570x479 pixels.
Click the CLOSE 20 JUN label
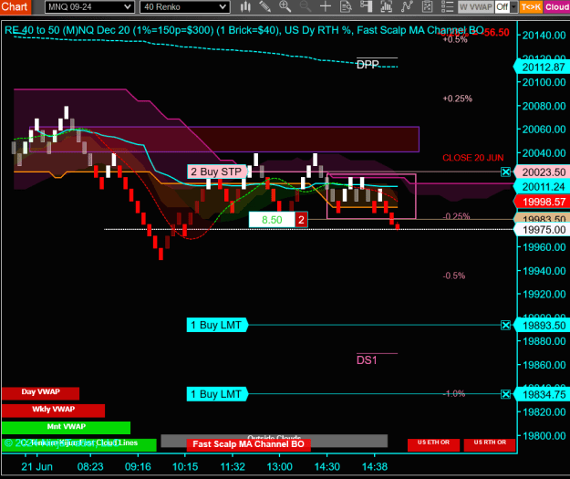(x=473, y=158)
